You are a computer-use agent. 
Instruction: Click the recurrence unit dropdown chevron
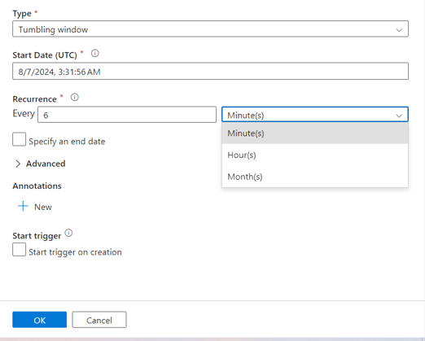(399, 116)
